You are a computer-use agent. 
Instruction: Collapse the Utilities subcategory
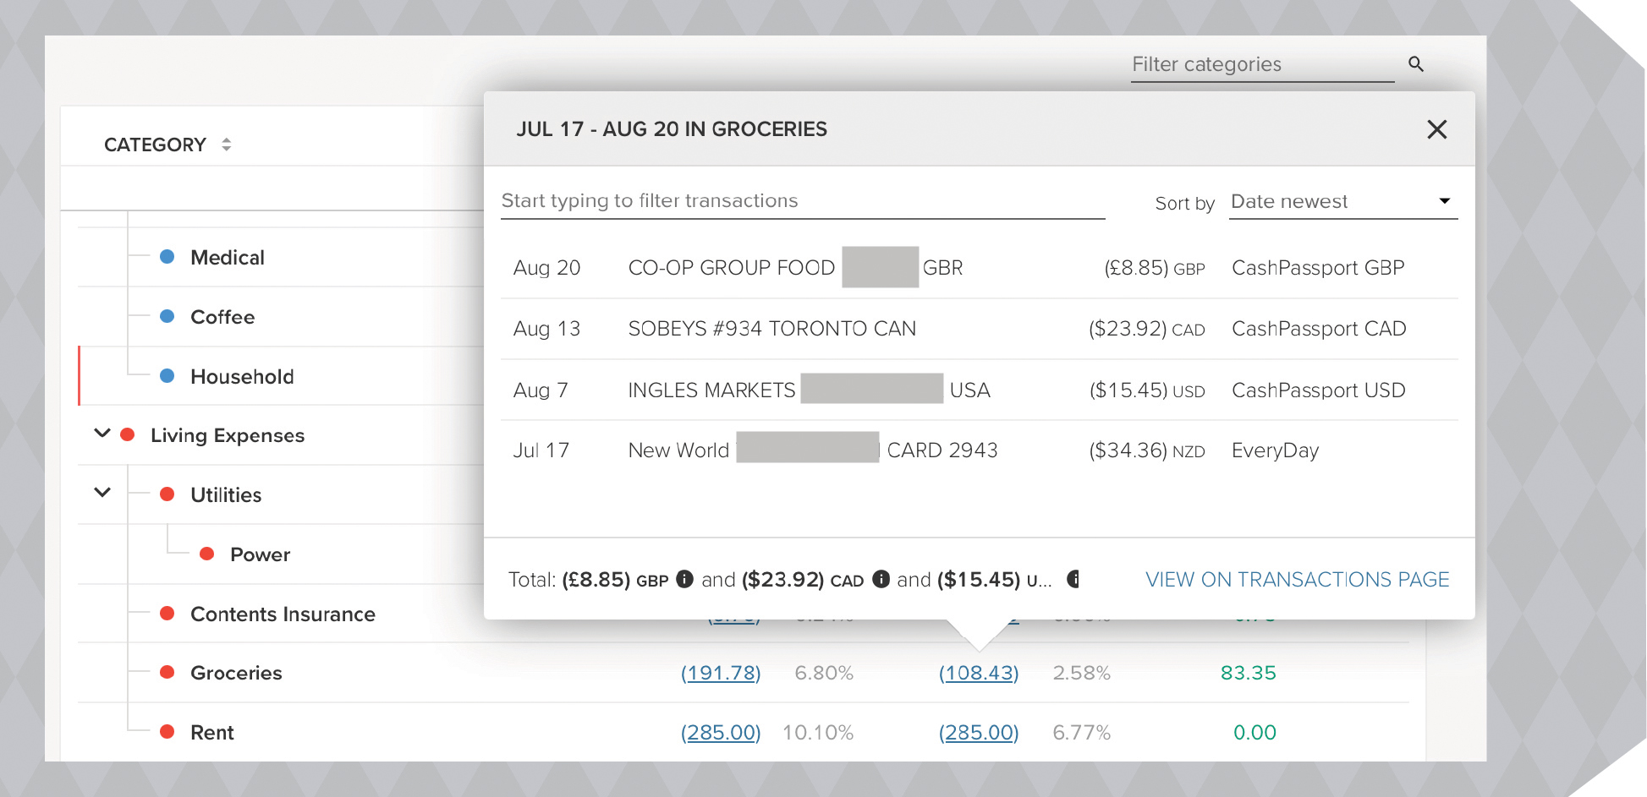(x=102, y=493)
